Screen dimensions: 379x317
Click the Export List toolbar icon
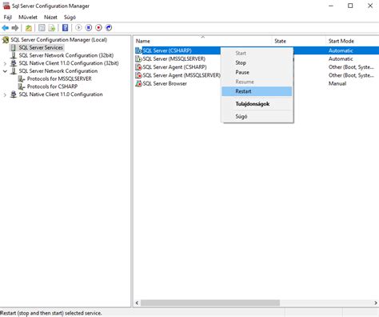click(52, 28)
